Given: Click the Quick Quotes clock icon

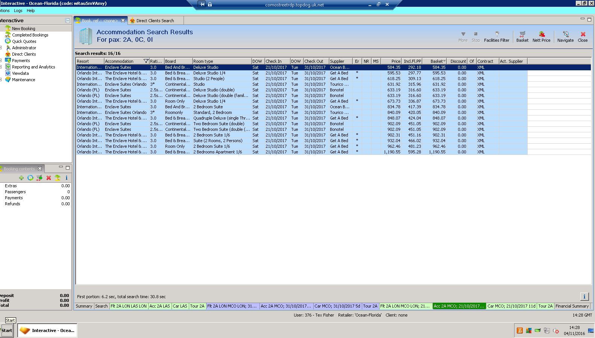Looking at the screenshot, I should point(8,41).
